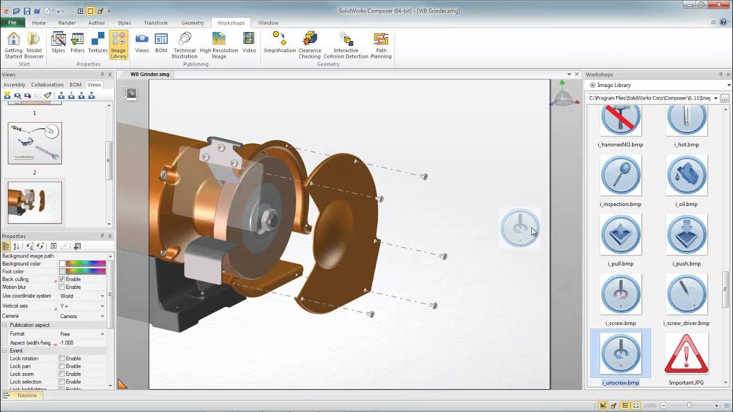Open the Clearance Checking workshop
The image size is (733, 412).
pyautogui.click(x=310, y=45)
